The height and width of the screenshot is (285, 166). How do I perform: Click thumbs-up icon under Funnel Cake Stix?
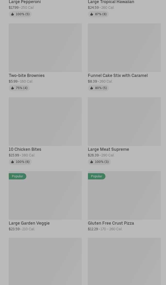(x=92, y=88)
